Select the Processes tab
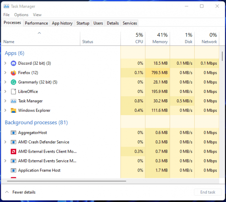The height and width of the screenshot is (202, 226). (12, 23)
